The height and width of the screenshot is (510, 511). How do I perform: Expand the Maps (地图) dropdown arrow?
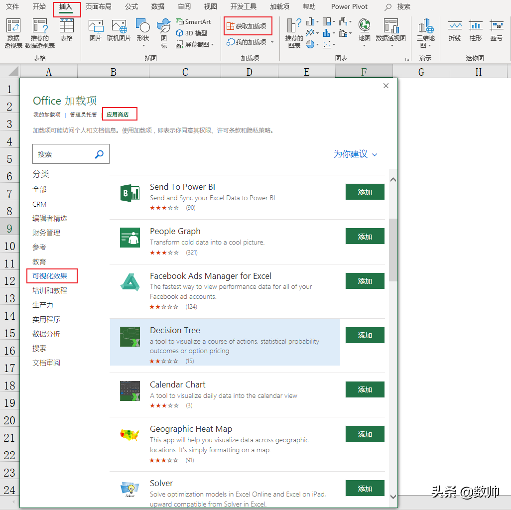[365, 45]
